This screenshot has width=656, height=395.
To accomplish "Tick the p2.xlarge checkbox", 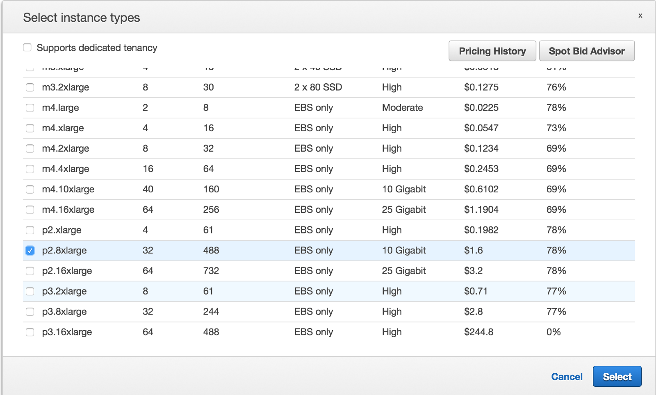I will click(30, 230).
